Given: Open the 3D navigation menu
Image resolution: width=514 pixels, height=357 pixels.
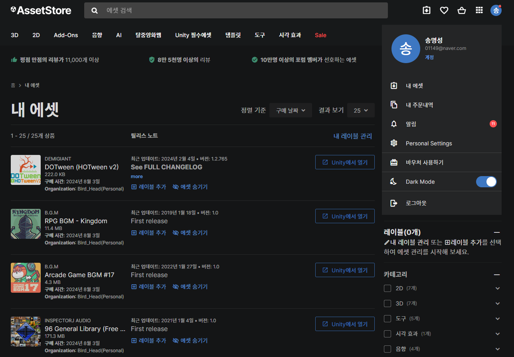Looking at the screenshot, I should (15, 35).
